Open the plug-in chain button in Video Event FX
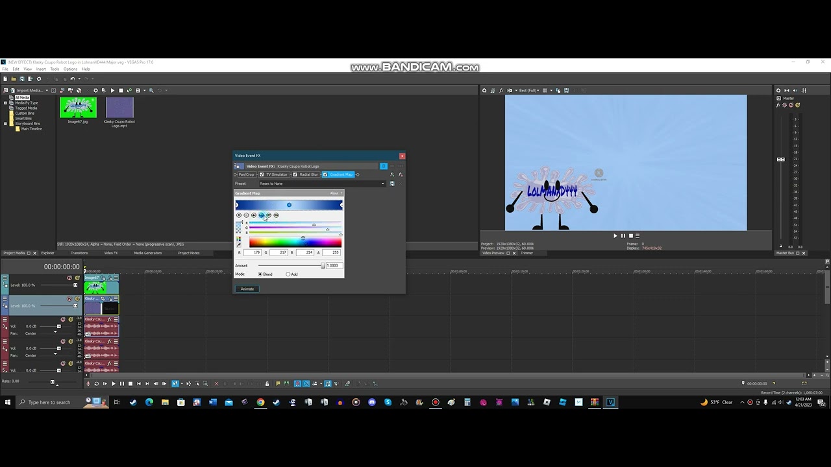Screen dimensions: 831x467 click(x=392, y=174)
